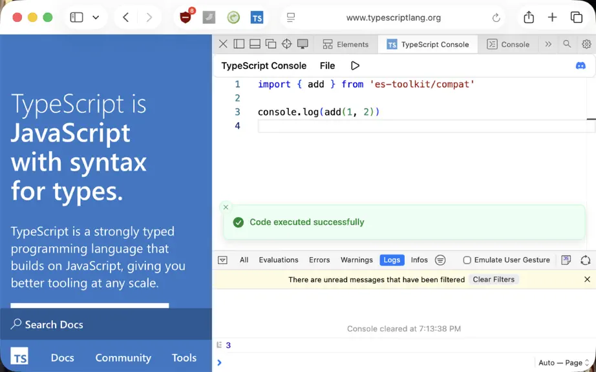This screenshot has height=372, width=596.
Task: Toggle the Logs filter
Action: 392,260
